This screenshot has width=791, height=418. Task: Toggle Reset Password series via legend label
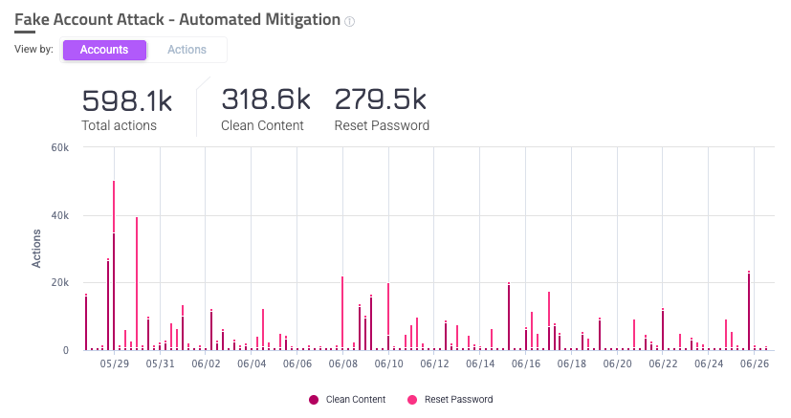tap(458, 399)
